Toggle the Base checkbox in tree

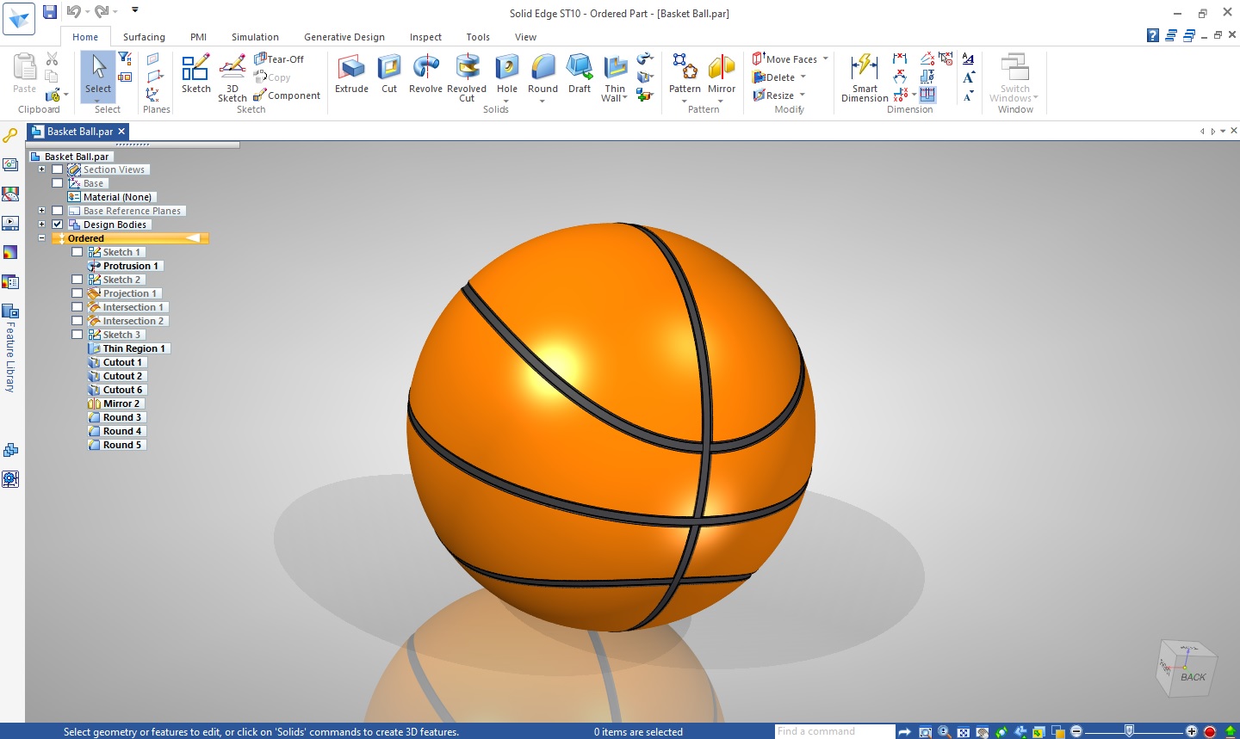[57, 183]
